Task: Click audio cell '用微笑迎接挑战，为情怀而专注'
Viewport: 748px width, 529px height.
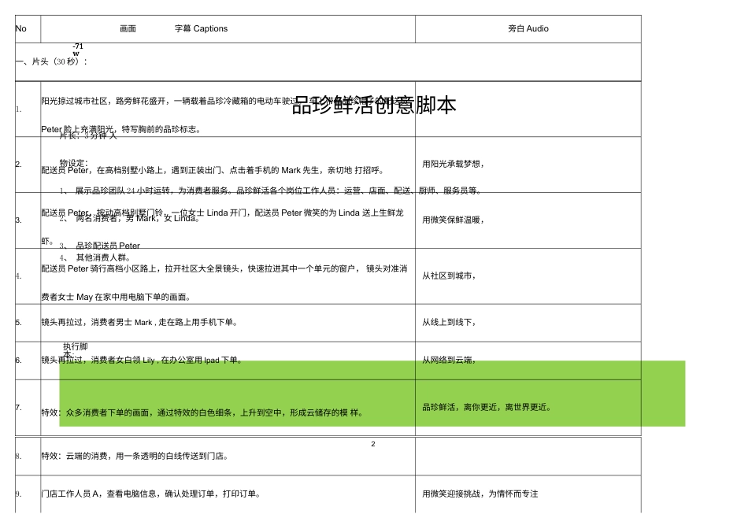Action: (x=480, y=494)
